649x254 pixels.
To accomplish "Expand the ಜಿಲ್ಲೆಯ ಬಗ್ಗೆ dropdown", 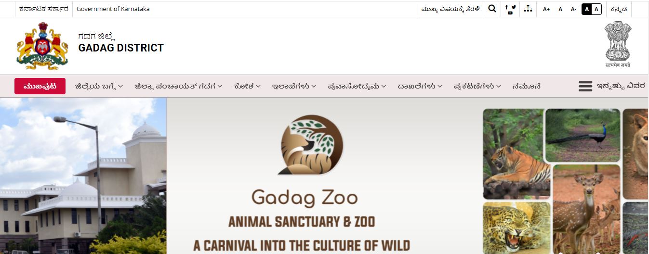I will 99,86.
